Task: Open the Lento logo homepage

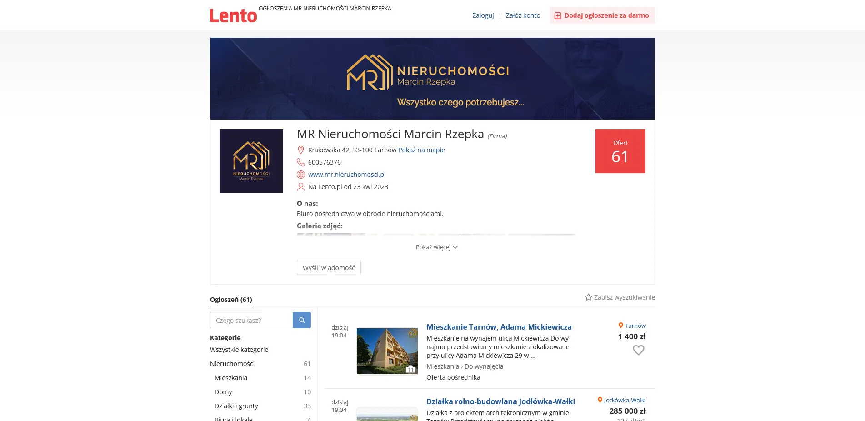Action: pos(233,15)
